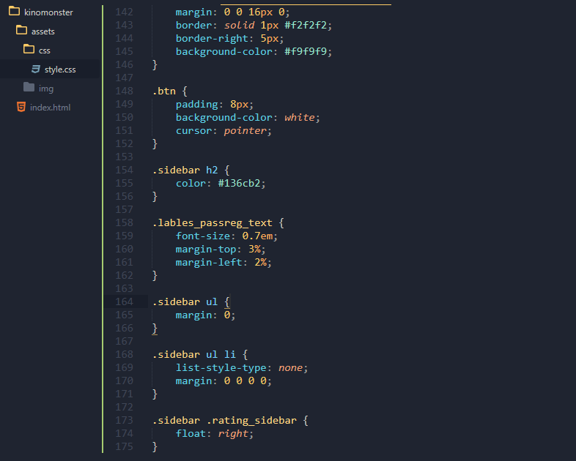The image size is (576, 461).
Task: Click the '#136cb2' color value
Action: click(x=239, y=184)
